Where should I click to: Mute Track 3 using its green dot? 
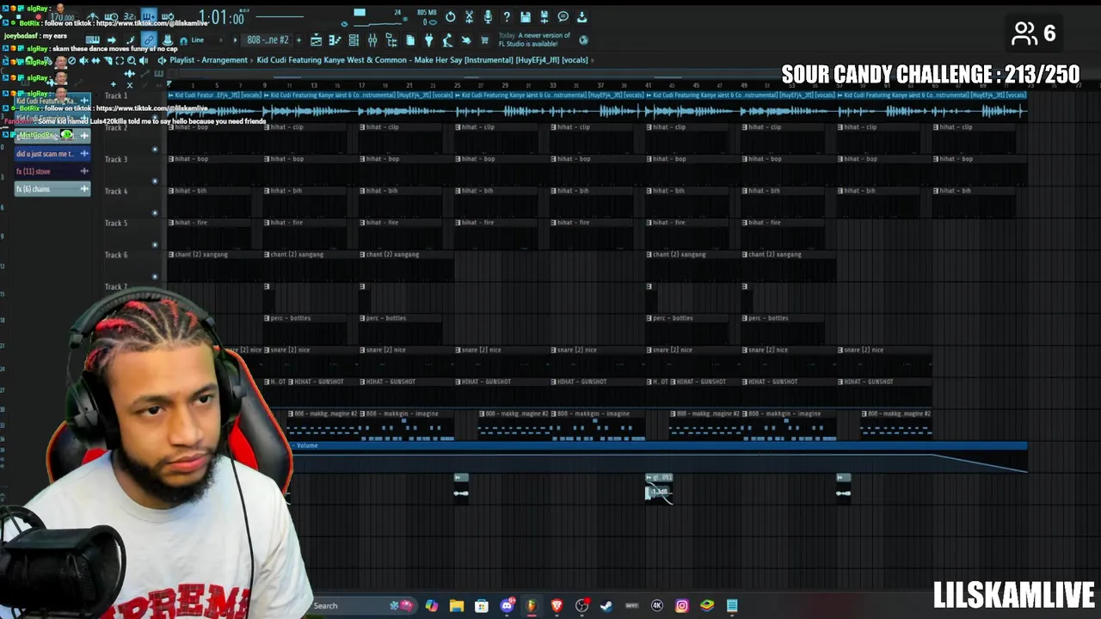click(155, 181)
